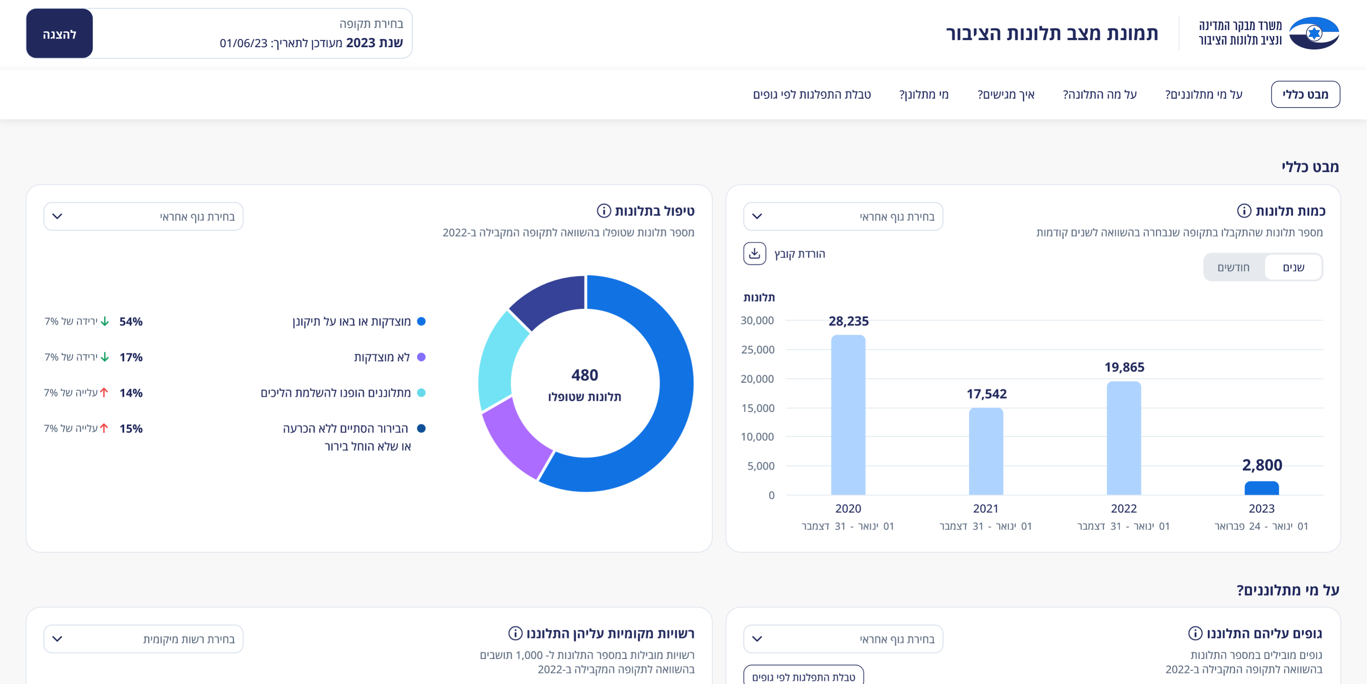Image resolution: width=1367 pixels, height=684 pixels.
Task: Click the green down arrow beside 54%
Action: pyautogui.click(x=104, y=322)
